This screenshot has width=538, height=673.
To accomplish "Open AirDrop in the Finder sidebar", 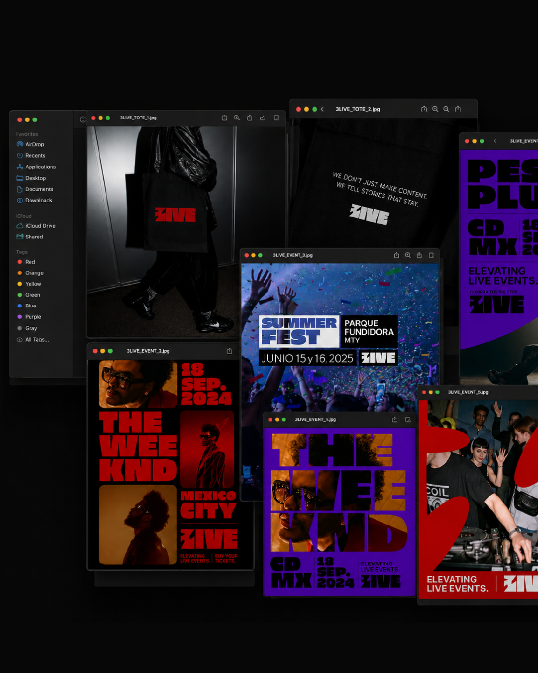I will click(30, 144).
